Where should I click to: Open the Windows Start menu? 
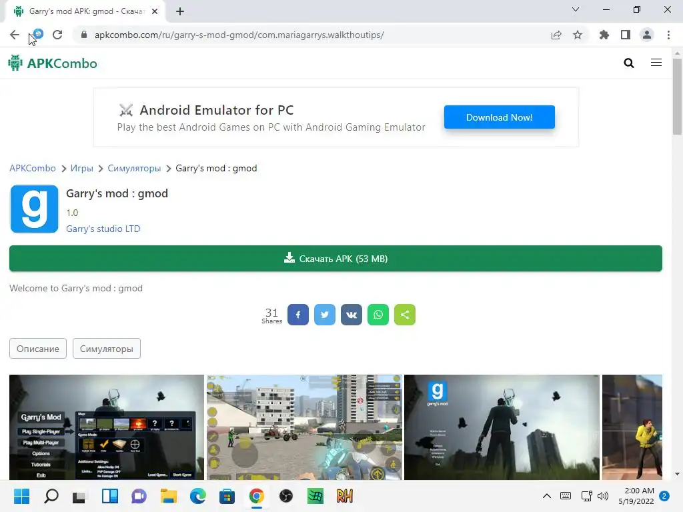pyautogui.click(x=21, y=496)
